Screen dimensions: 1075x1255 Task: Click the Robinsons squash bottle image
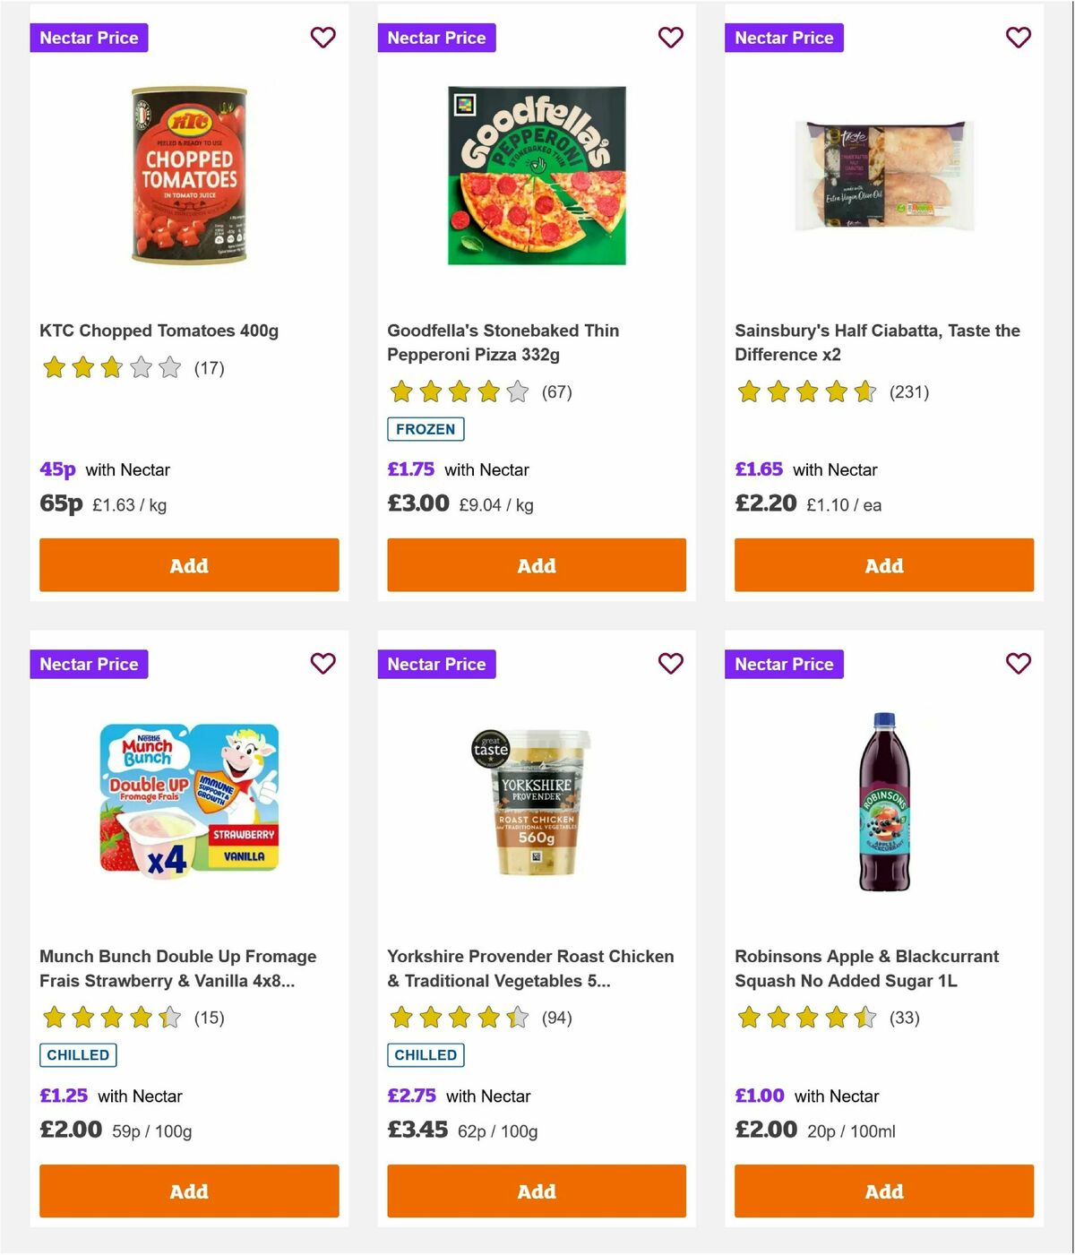[x=882, y=800]
